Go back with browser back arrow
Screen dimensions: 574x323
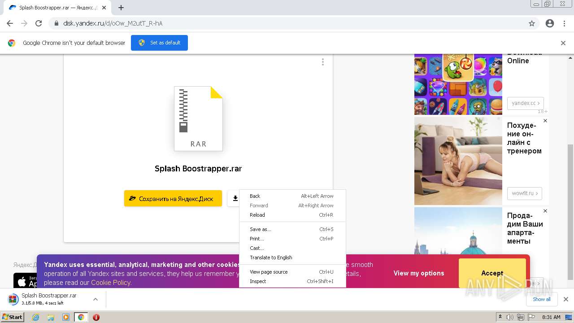(10, 23)
